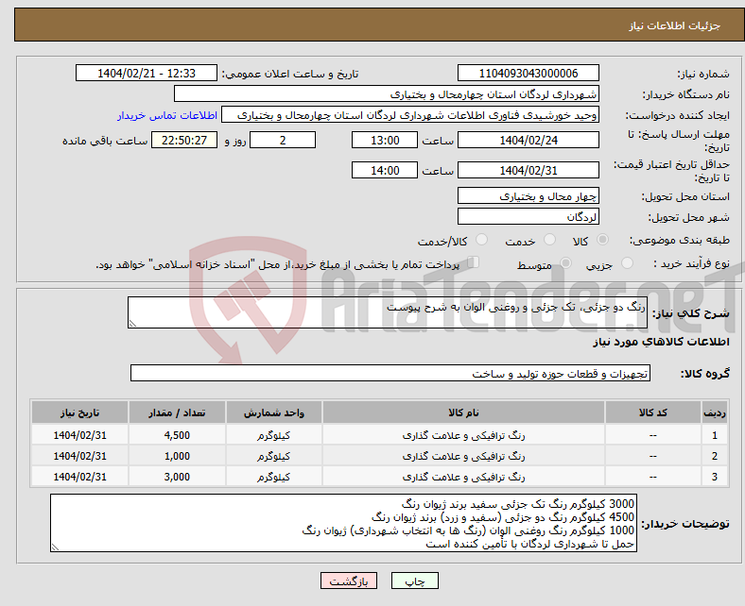Click delivery city field لردگان
Viewport: 745px width, 606px height.
528,216
